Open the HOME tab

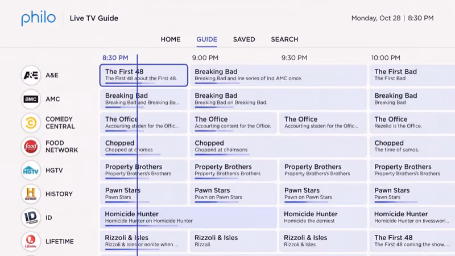[x=171, y=39]
